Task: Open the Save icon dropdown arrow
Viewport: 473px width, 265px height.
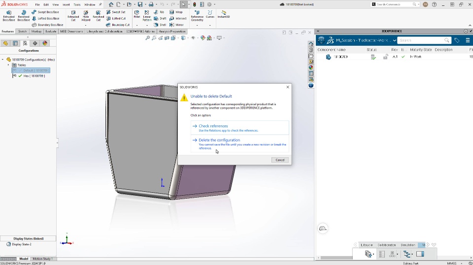Action: tap(145, 4)
